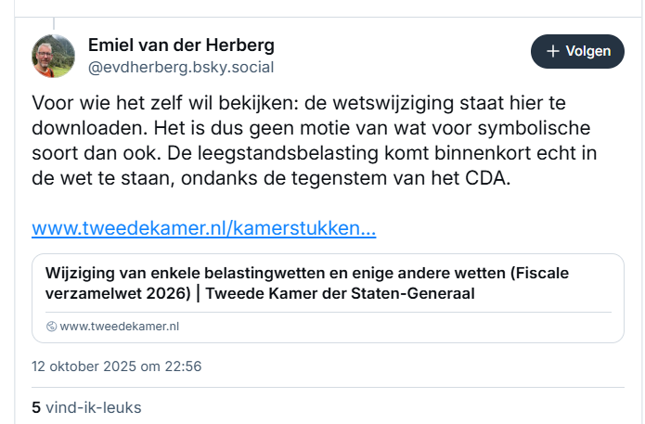
Task: Click the timestamp 12 oktober 2025 om 22:56
Action: click(x=116, y=366)
